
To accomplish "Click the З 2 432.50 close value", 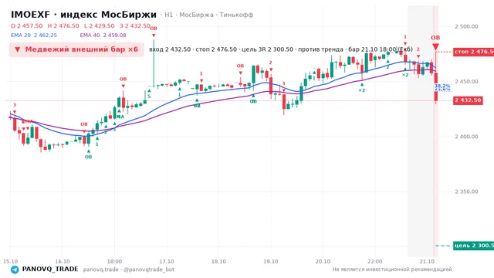I will pos(135,25).
